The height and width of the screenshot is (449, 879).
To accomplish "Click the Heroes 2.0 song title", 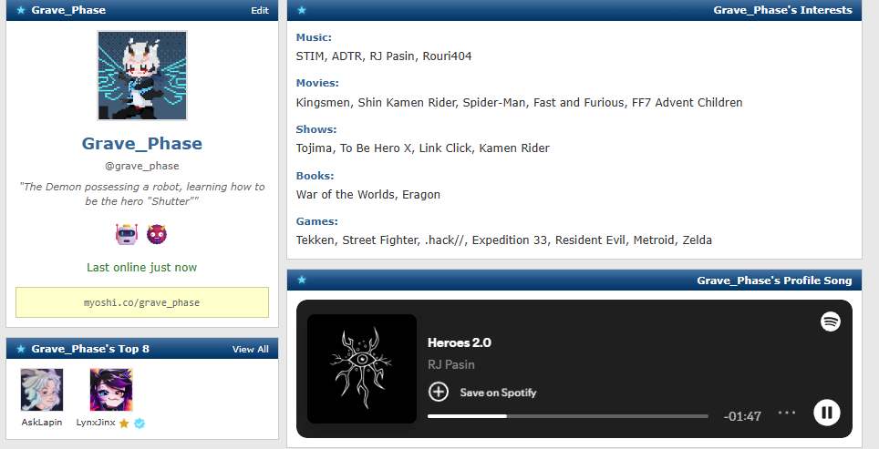I will tap(460, 343).
